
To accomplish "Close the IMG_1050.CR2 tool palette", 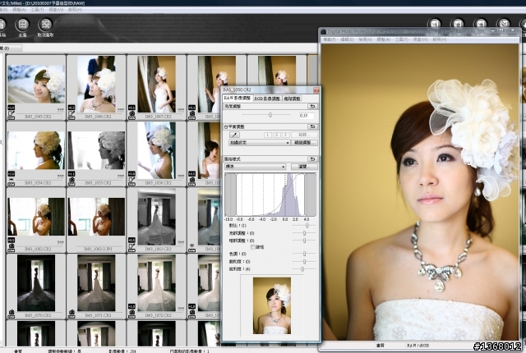I will [x=316, y=90].
